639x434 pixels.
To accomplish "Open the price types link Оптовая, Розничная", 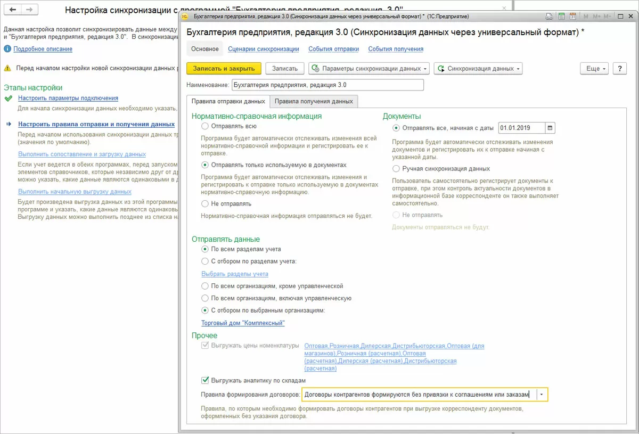I will pos(394,357).
